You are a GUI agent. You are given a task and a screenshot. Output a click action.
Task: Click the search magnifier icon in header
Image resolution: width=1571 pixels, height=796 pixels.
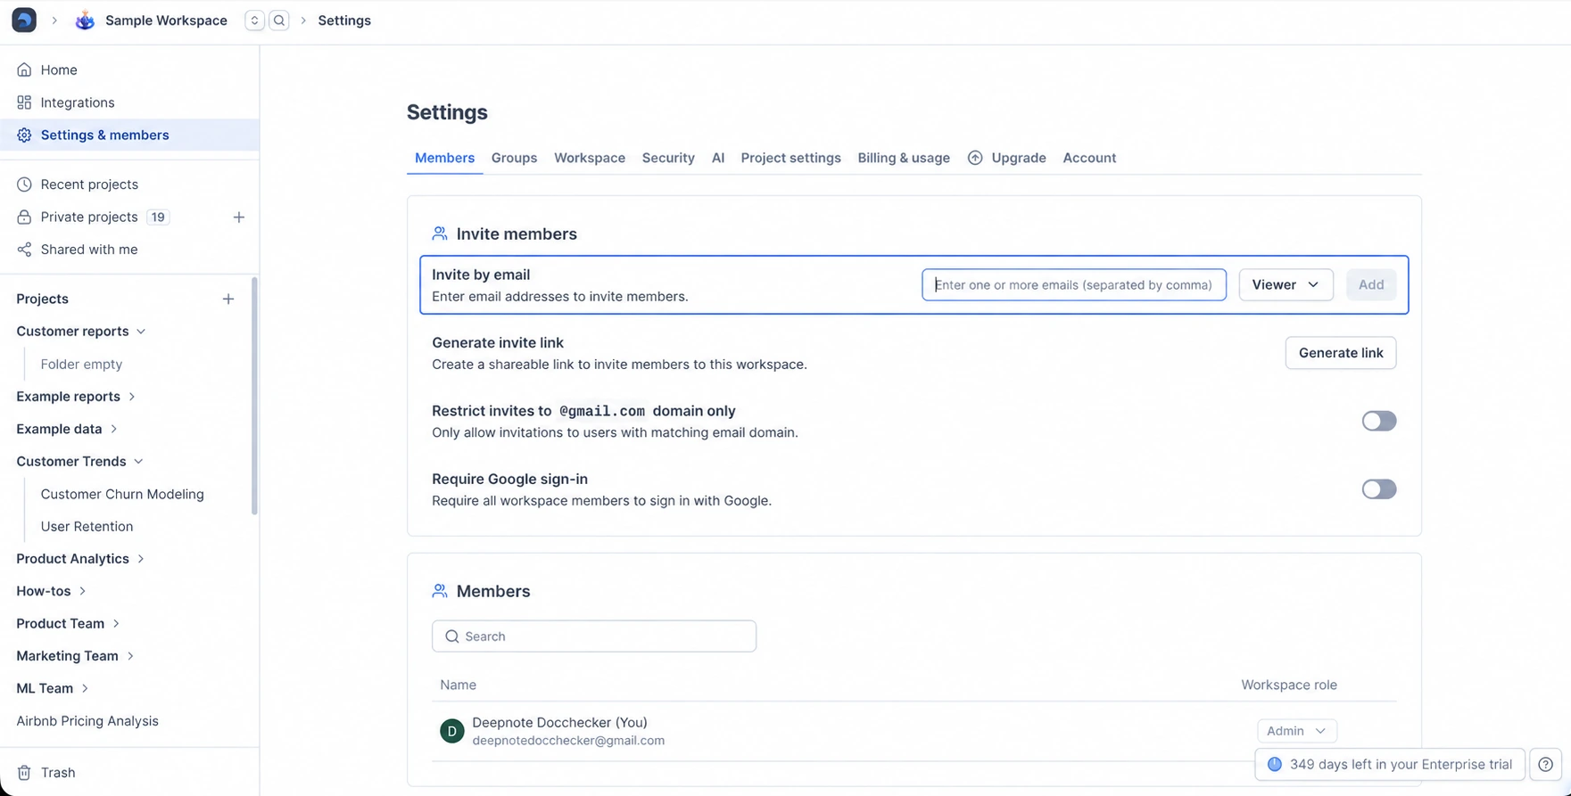(x=279, y=21)
